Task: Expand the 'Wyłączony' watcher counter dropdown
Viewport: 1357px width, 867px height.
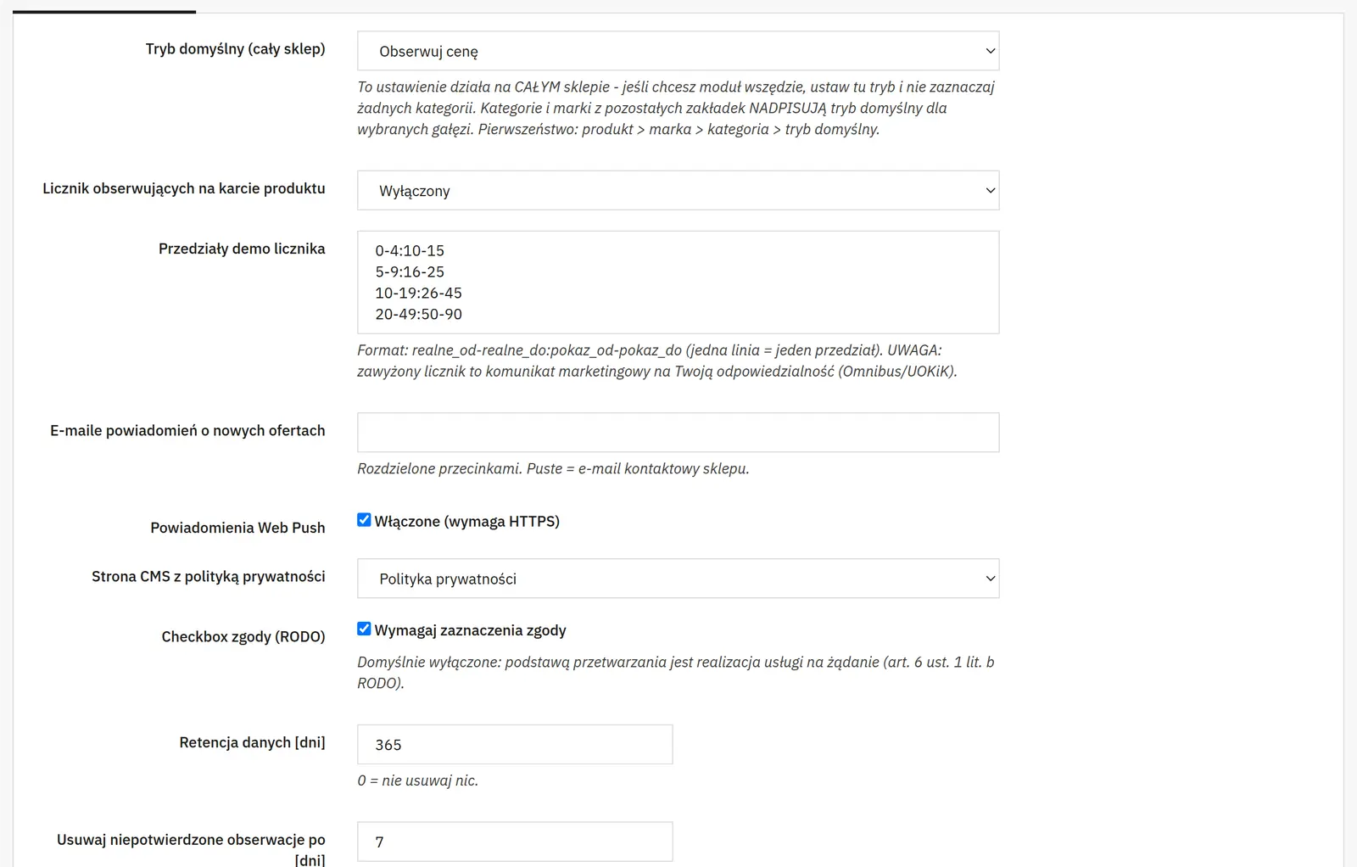Action: pyautogui.click(x=678, y=191)
